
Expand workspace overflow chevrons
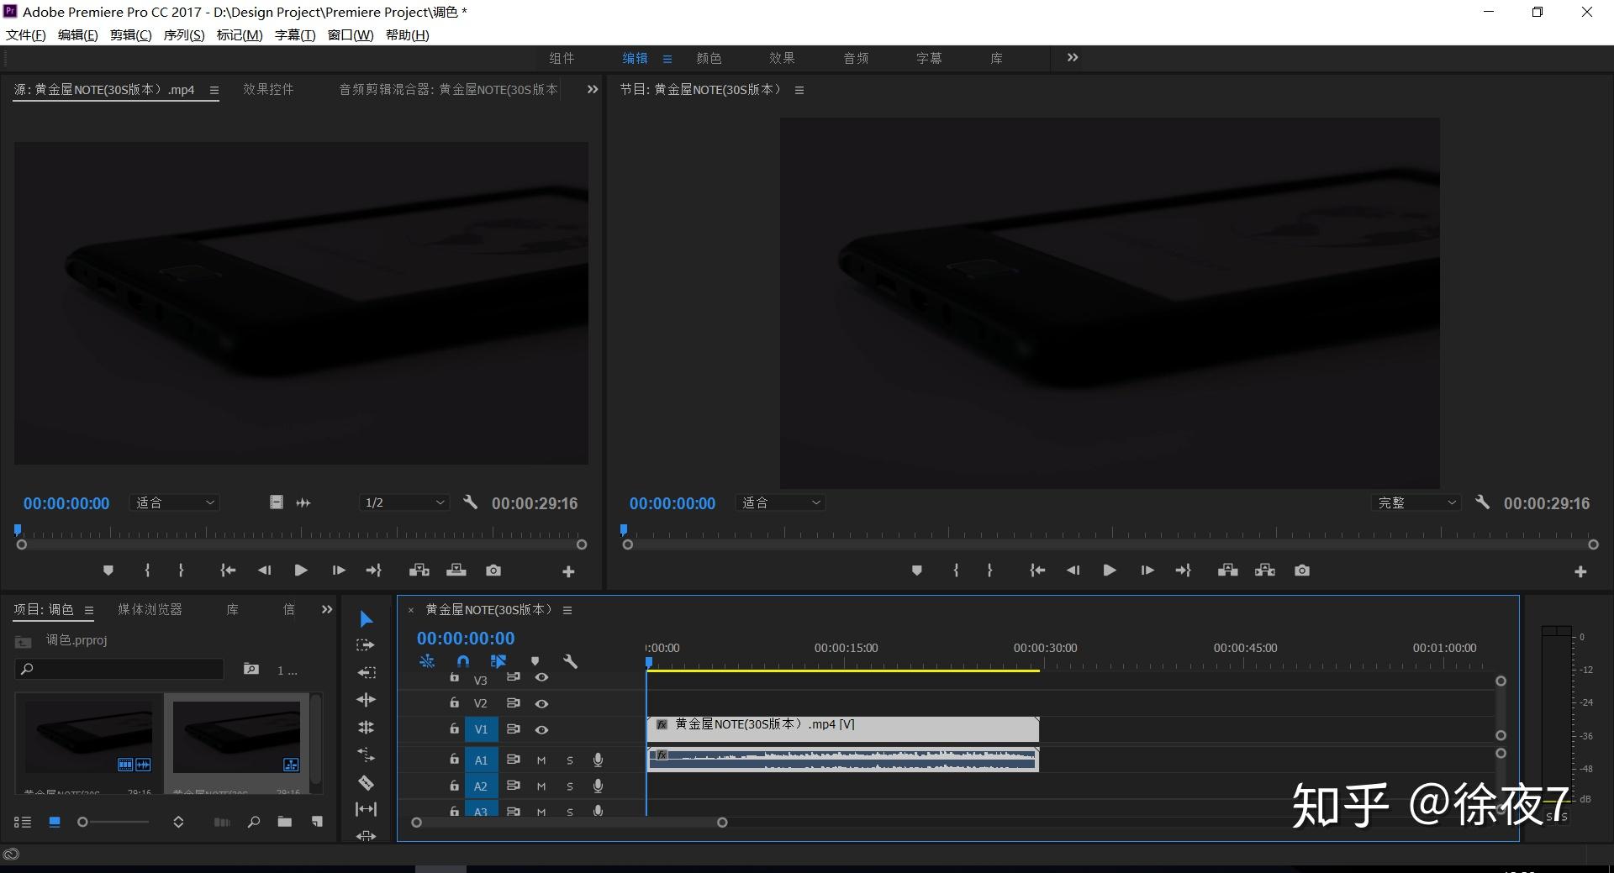pyautogui.click(x=1073, y=58)
